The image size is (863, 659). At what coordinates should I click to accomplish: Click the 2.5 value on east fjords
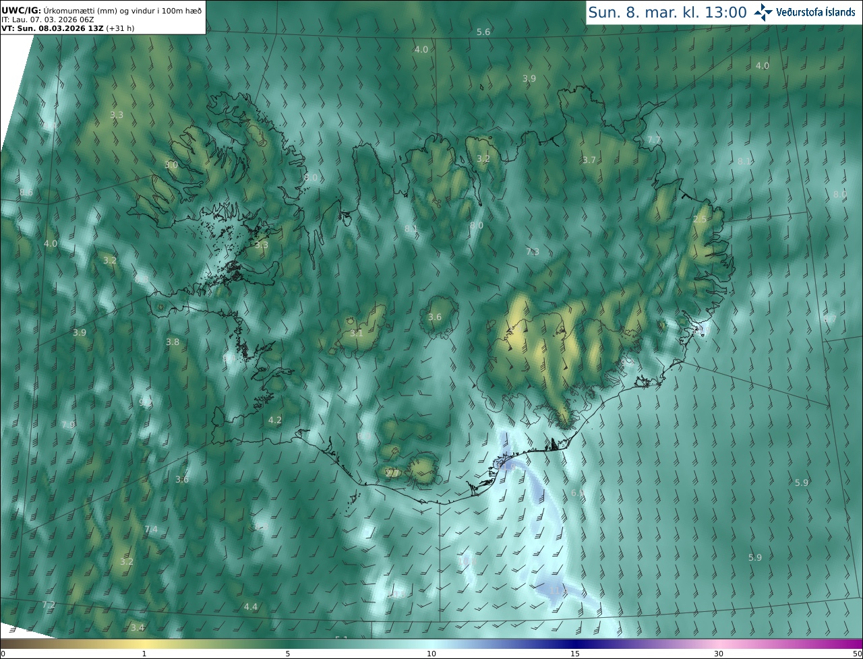[x=700, y=220]
